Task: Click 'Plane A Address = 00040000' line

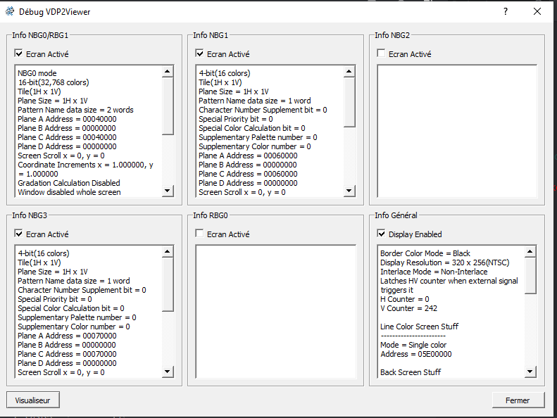Action: tap(67, 119)
